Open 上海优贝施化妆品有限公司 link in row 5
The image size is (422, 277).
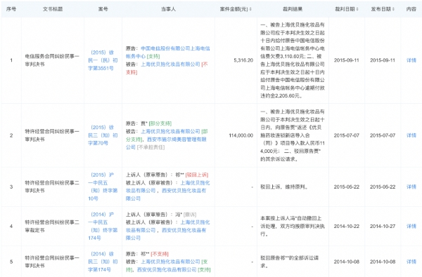(x=171, y=262)
